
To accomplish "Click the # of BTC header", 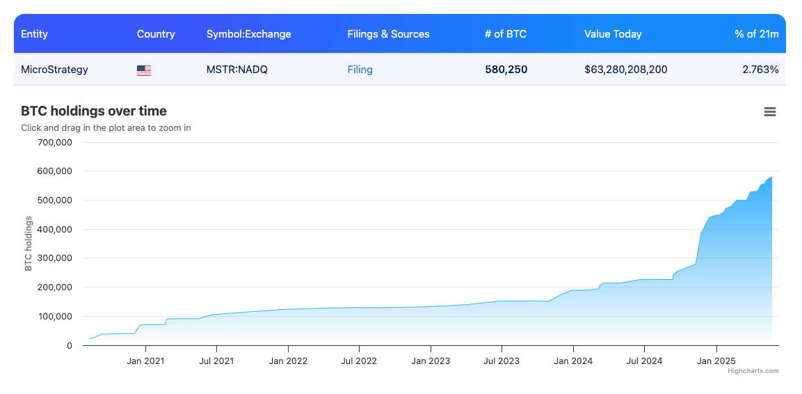I will click(506, 34).
